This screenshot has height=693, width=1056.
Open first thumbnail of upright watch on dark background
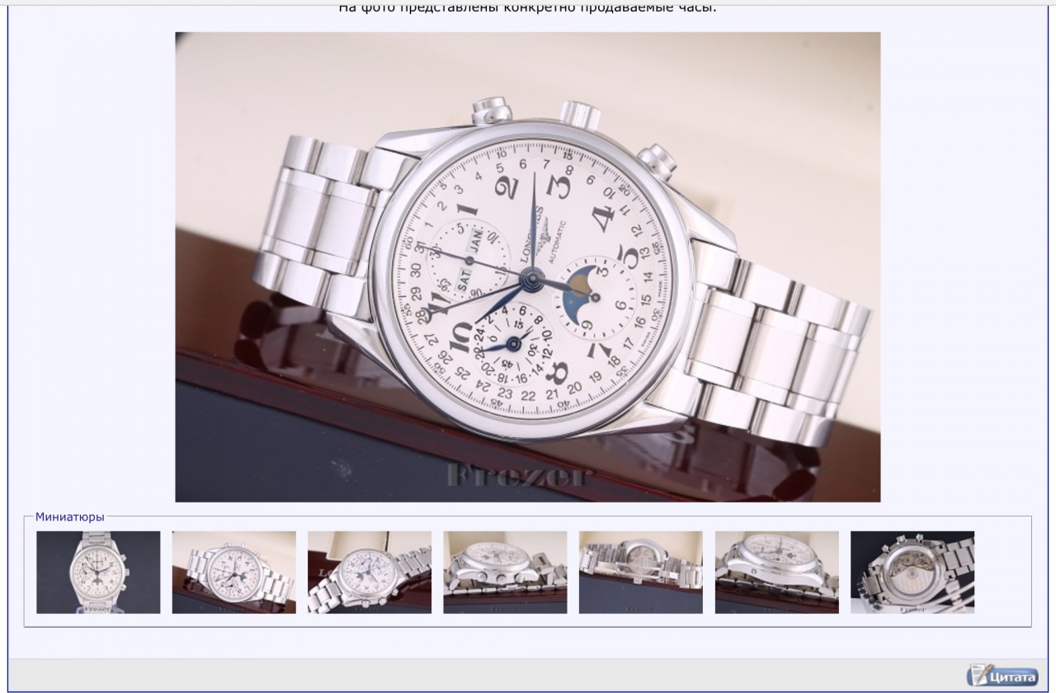98,572
